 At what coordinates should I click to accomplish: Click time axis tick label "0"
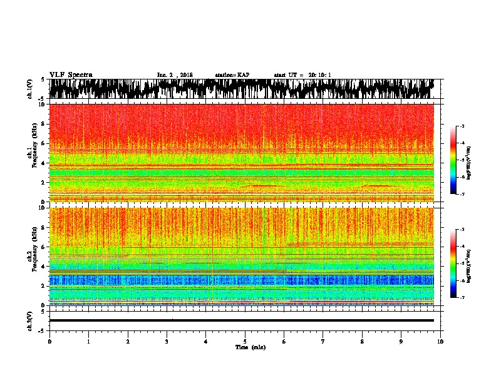(49, 342)
